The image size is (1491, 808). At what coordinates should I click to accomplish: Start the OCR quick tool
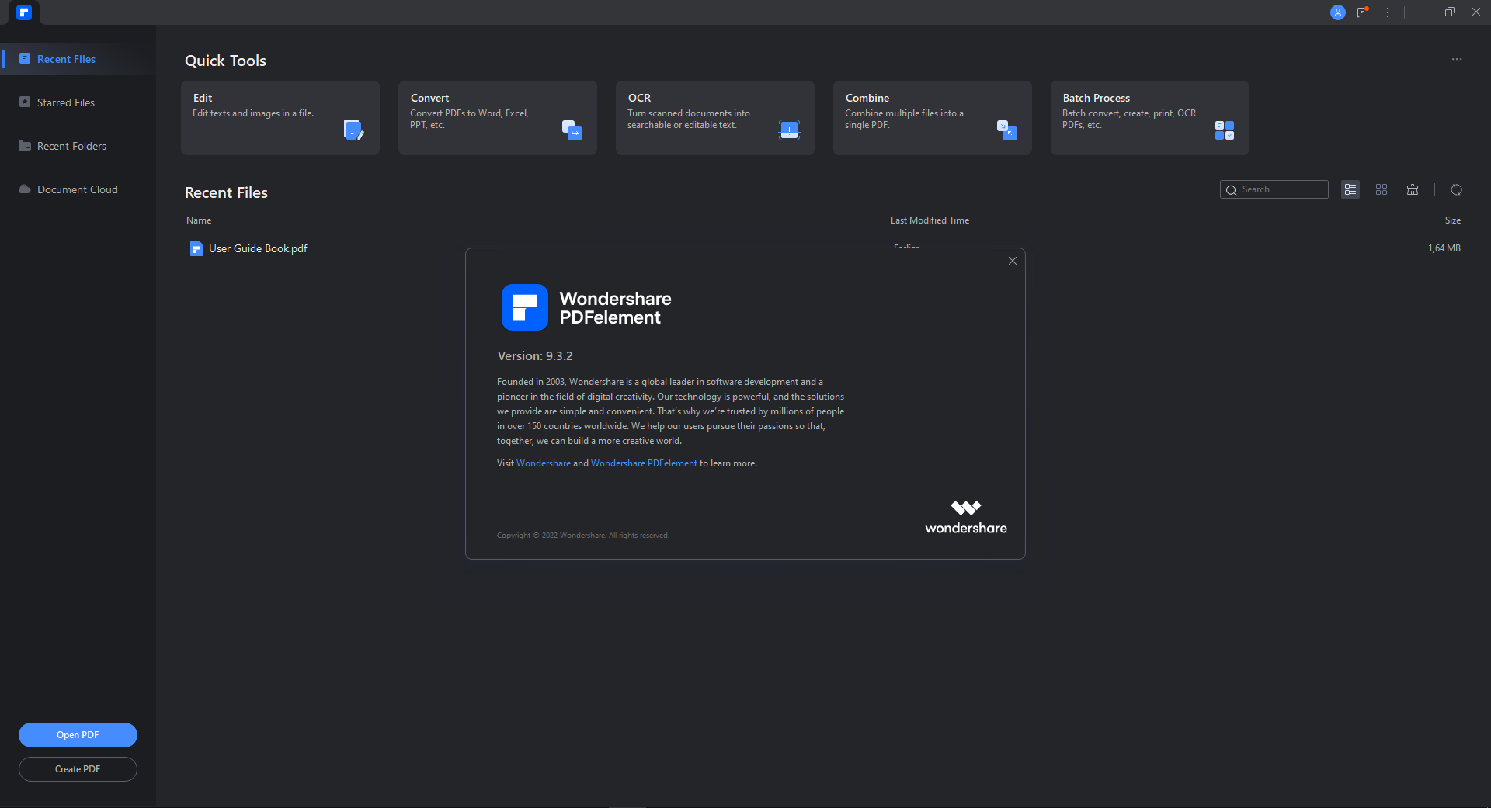coord(715,118)
